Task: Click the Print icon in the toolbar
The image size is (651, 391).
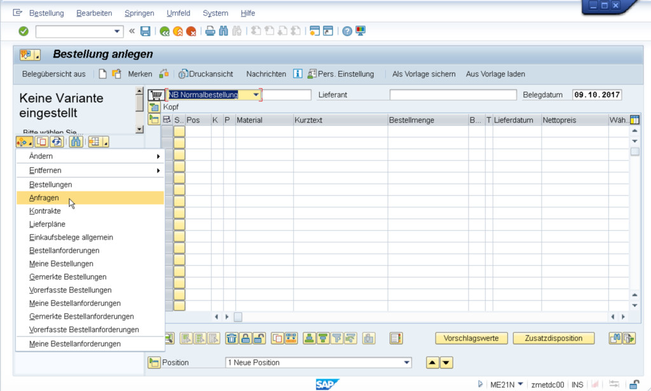Action: [210, 31]
